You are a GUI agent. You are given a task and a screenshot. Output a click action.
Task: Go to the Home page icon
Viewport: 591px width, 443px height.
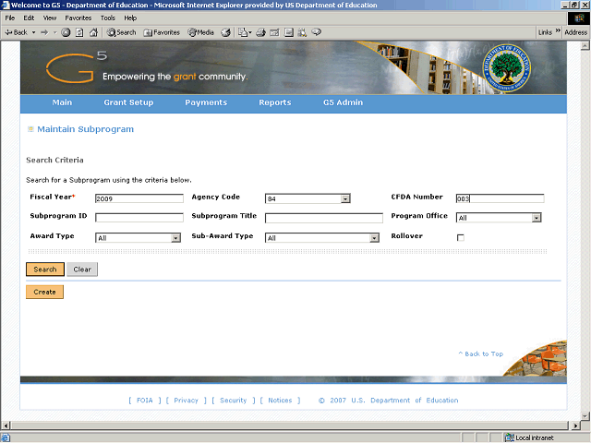pos(93,32)
